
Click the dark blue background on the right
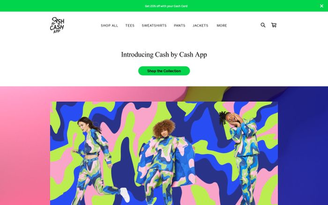click(303, 146)
